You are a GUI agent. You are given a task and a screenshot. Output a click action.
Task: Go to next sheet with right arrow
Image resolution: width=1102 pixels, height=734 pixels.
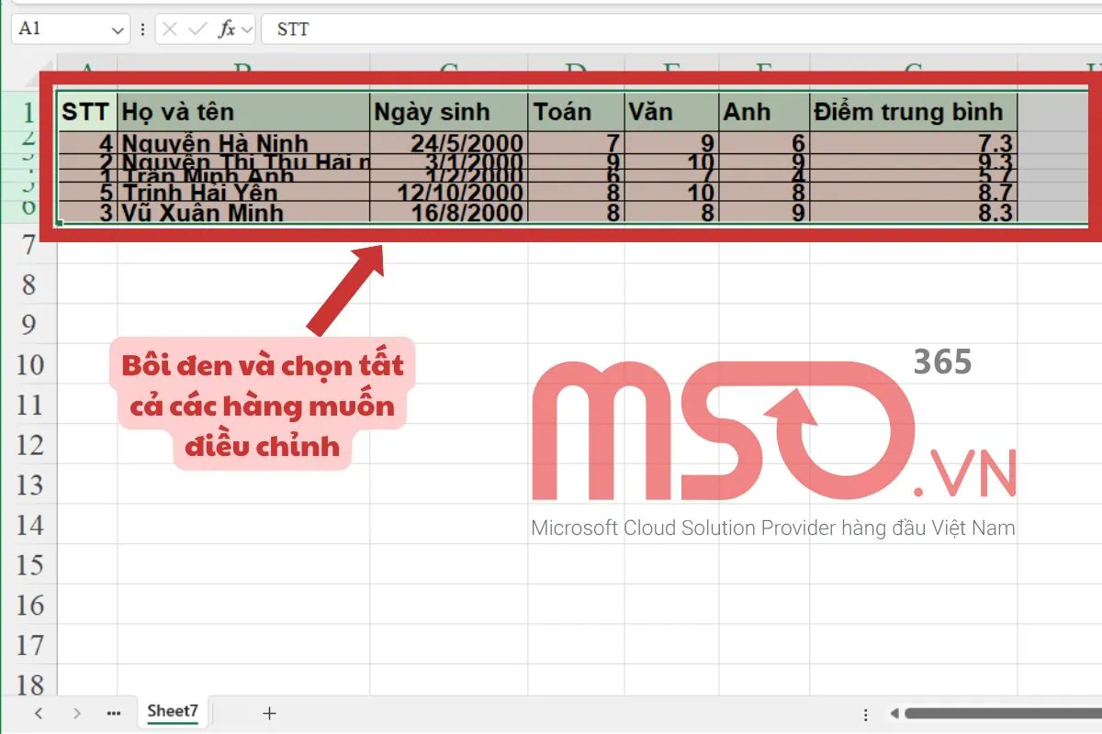(76, 713)
